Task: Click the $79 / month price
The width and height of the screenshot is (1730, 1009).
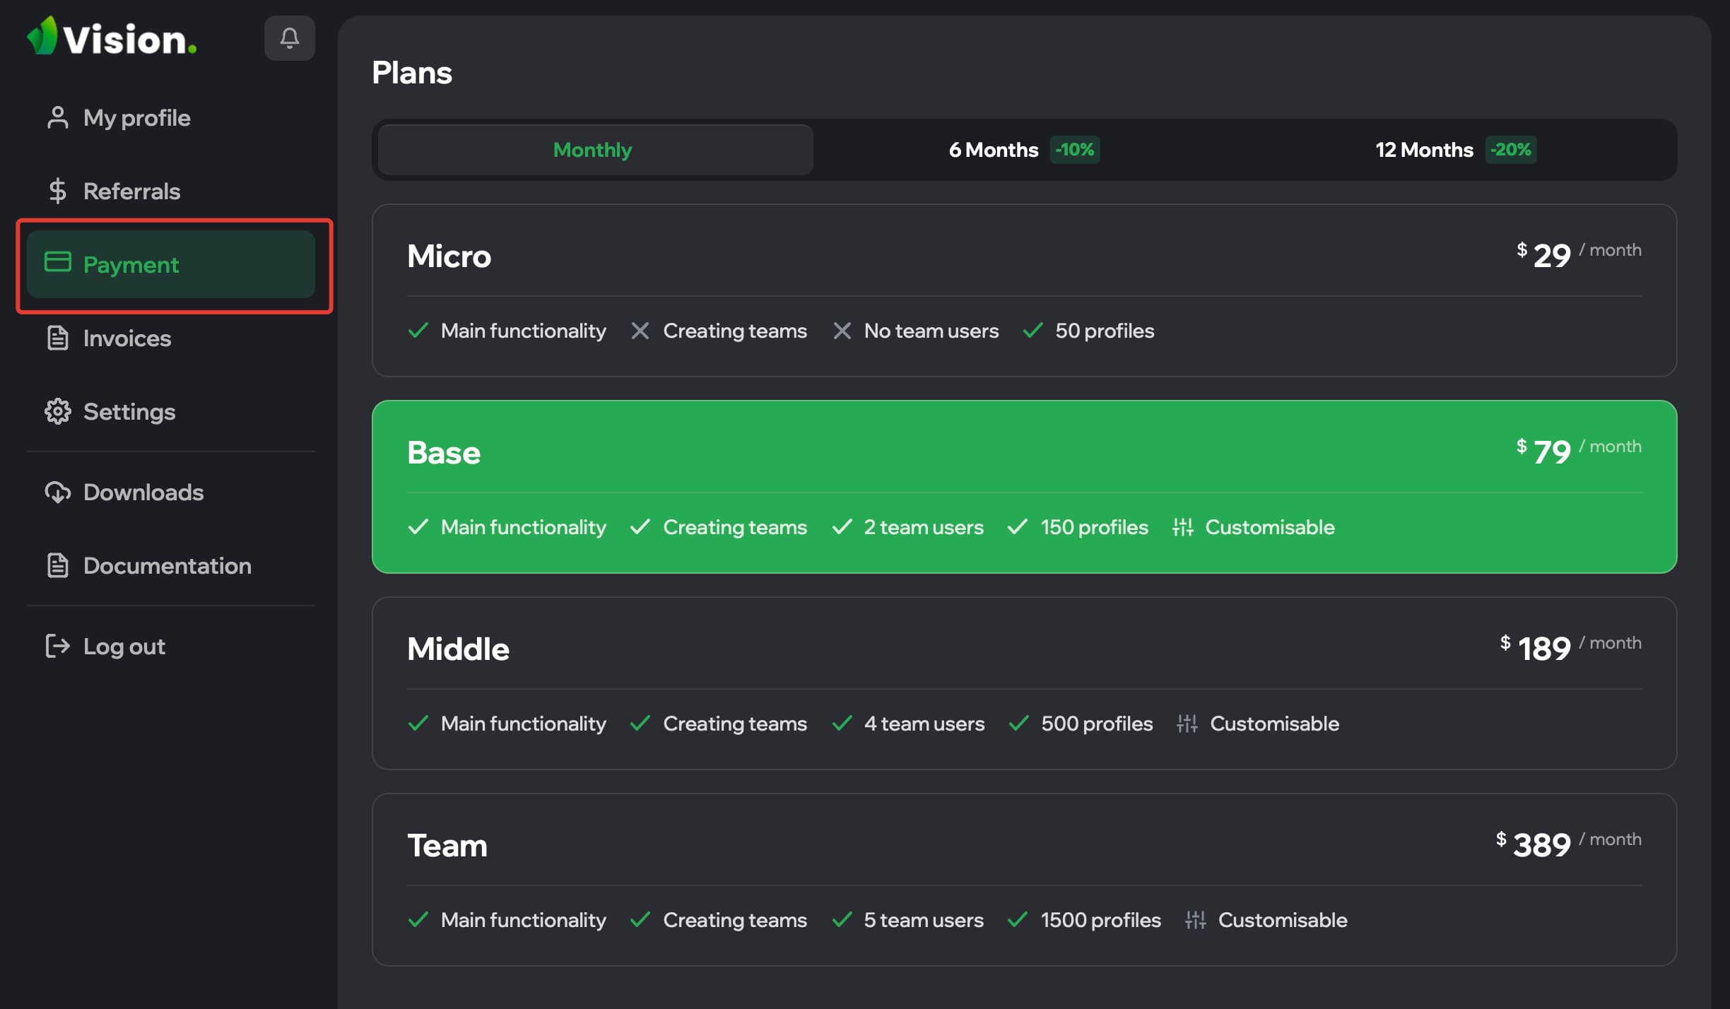Action: point(1579,451)
